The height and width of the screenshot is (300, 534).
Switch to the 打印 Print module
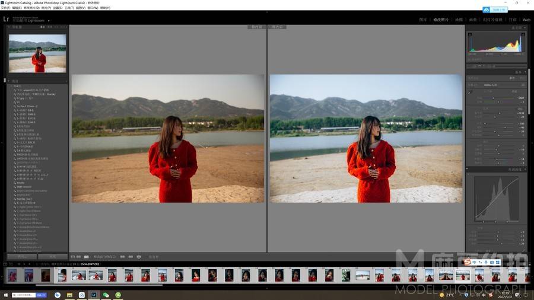click(513, 20)
